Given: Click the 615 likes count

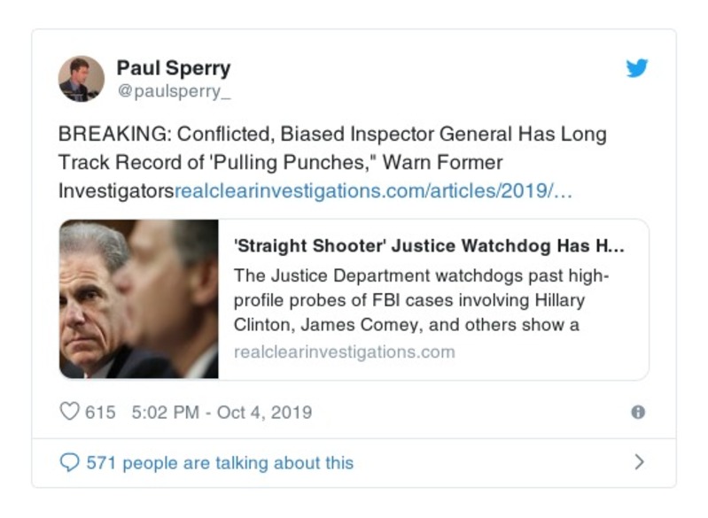Looking at the screenshot, I should (100, 413).
